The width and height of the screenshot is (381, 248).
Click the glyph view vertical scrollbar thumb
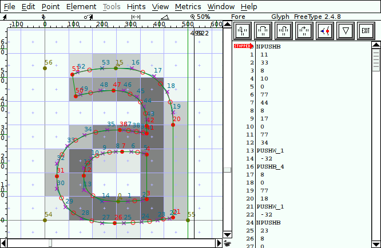[x=227, y=170]
